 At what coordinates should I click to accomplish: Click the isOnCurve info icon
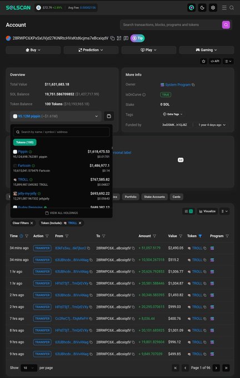coord(144,94)
